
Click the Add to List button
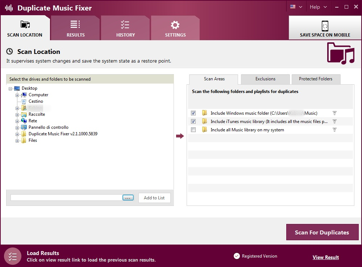(154, 198)
